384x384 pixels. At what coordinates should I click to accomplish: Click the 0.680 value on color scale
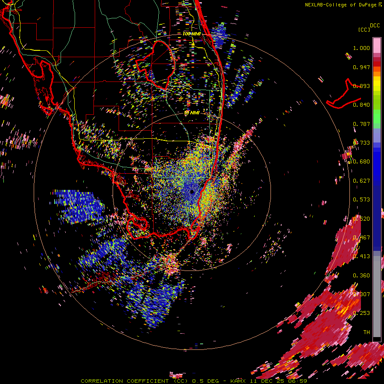pyautogui.click(x=361, y=162)
